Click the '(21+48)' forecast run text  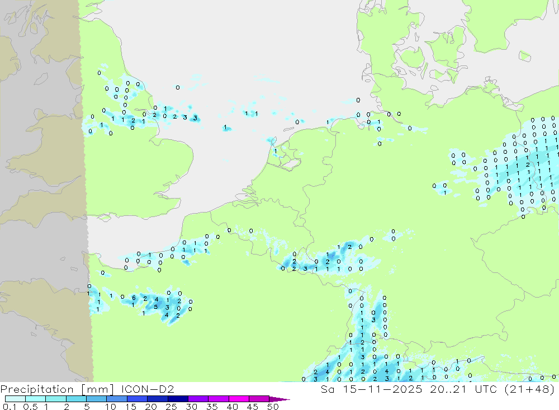[530, 389]
